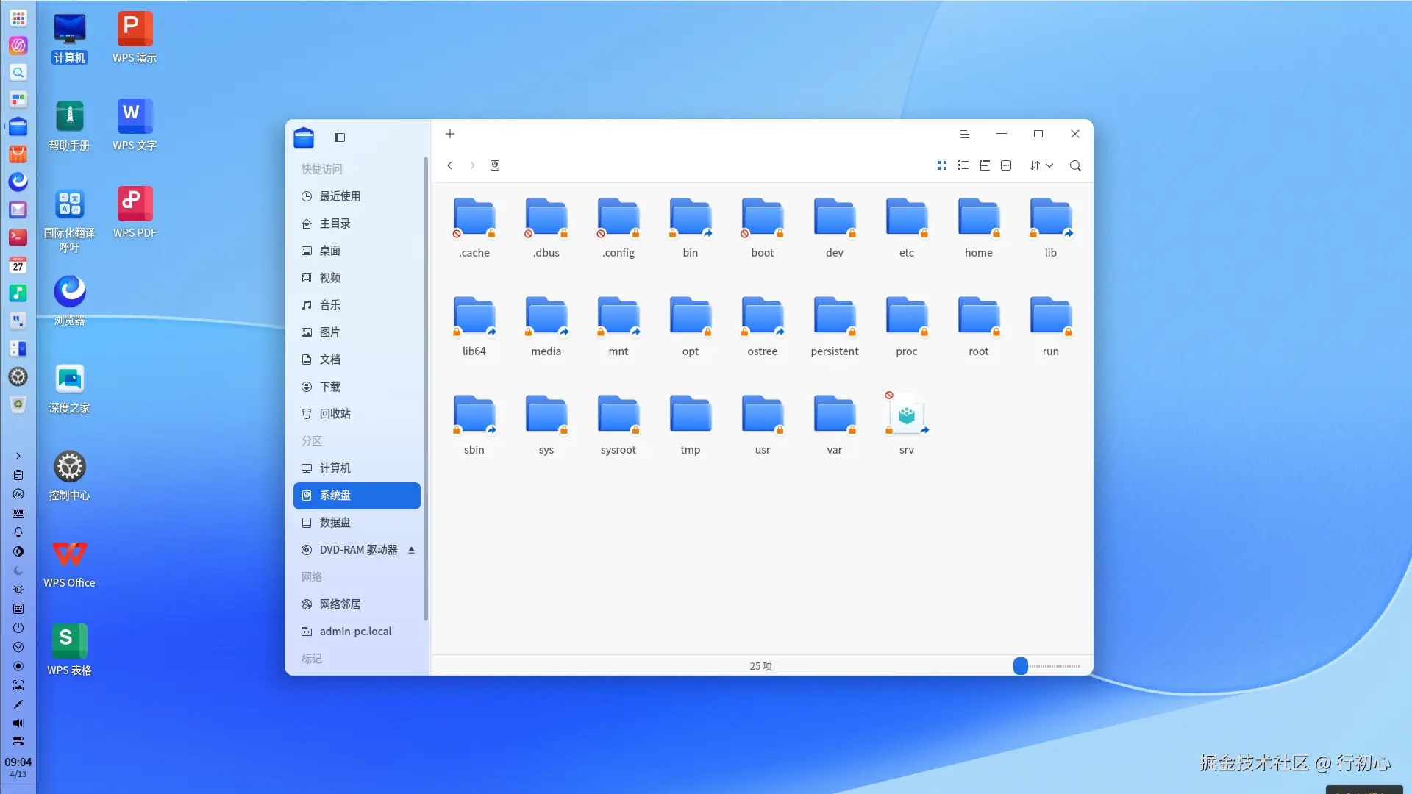The width and height of the screenshot is (1412, 794).
Task: Click the system disk address bar icon
Action: (495, 165)
